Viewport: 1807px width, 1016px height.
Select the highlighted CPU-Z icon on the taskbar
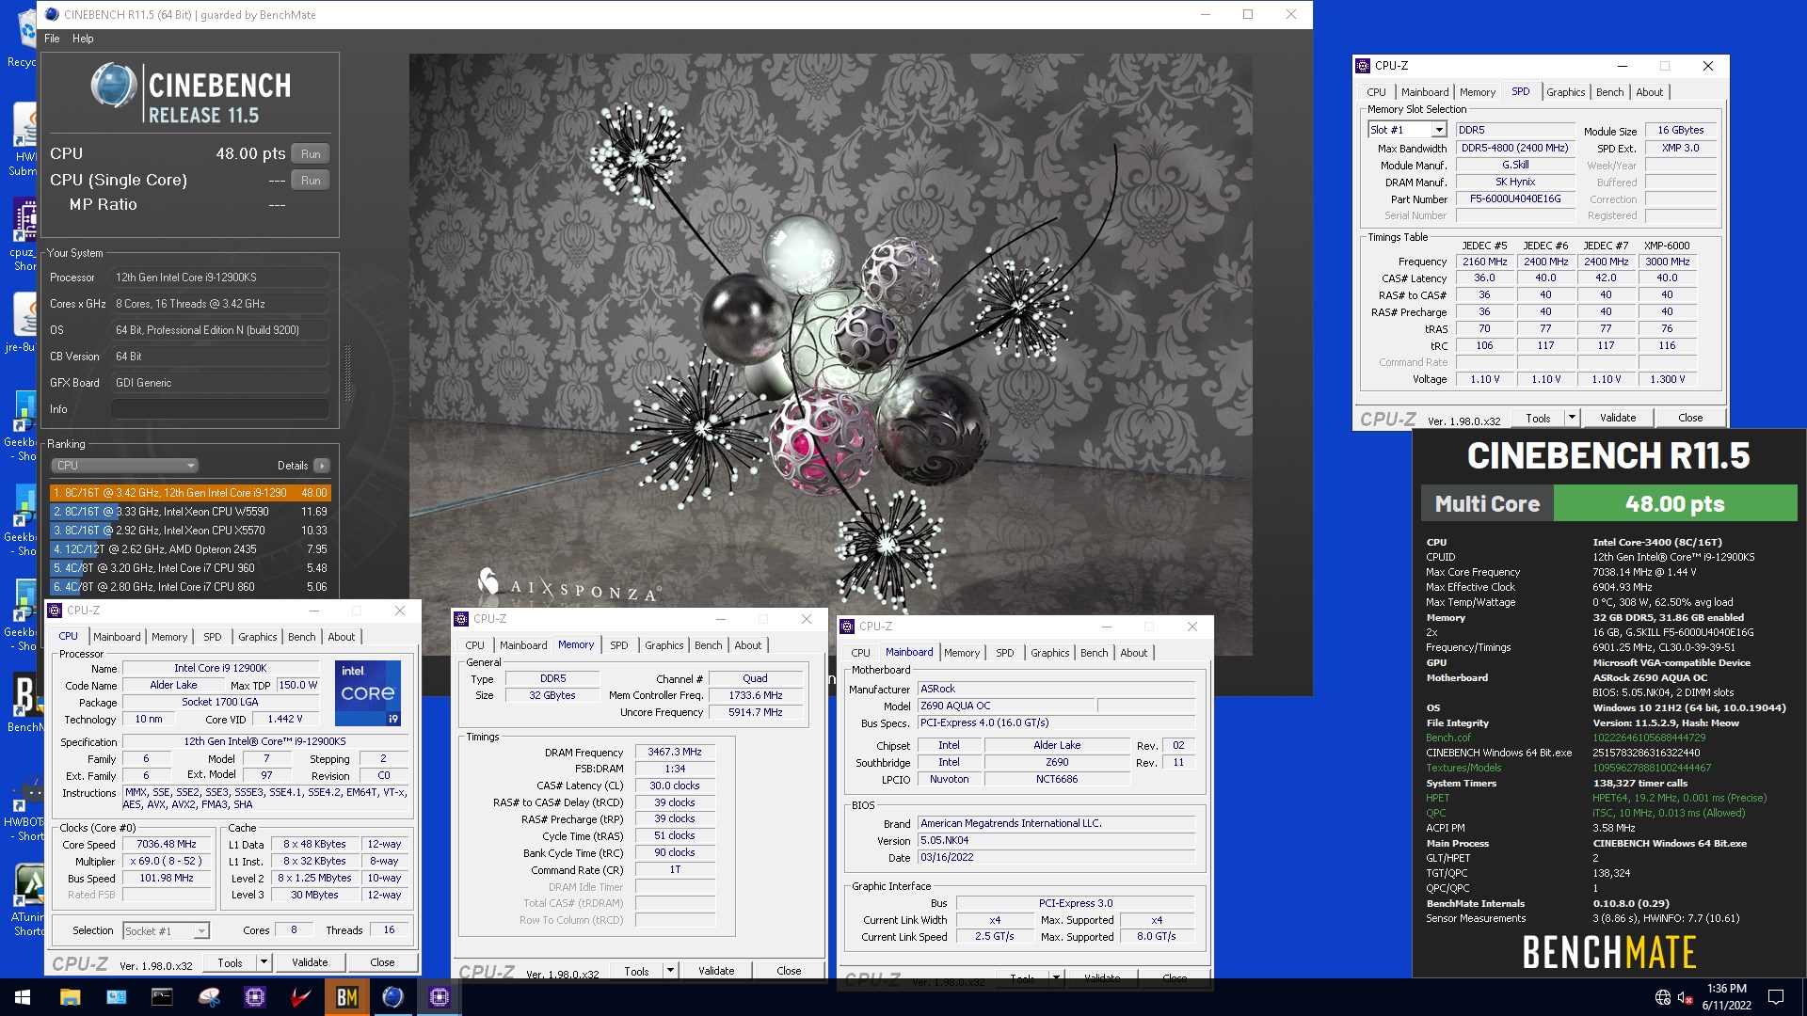[439, 997]
